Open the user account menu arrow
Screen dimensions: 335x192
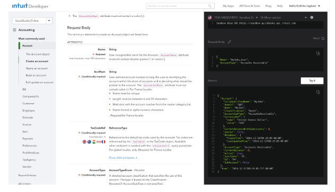tap(319, 6)
